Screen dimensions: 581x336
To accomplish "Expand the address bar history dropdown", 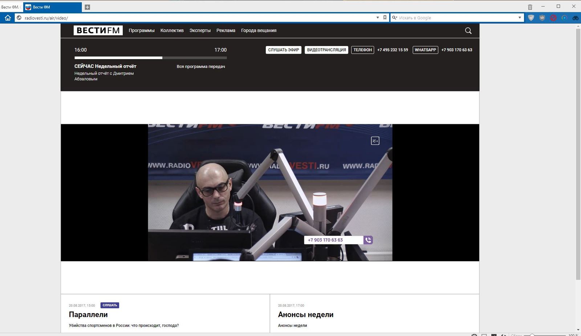I will 378,17.
